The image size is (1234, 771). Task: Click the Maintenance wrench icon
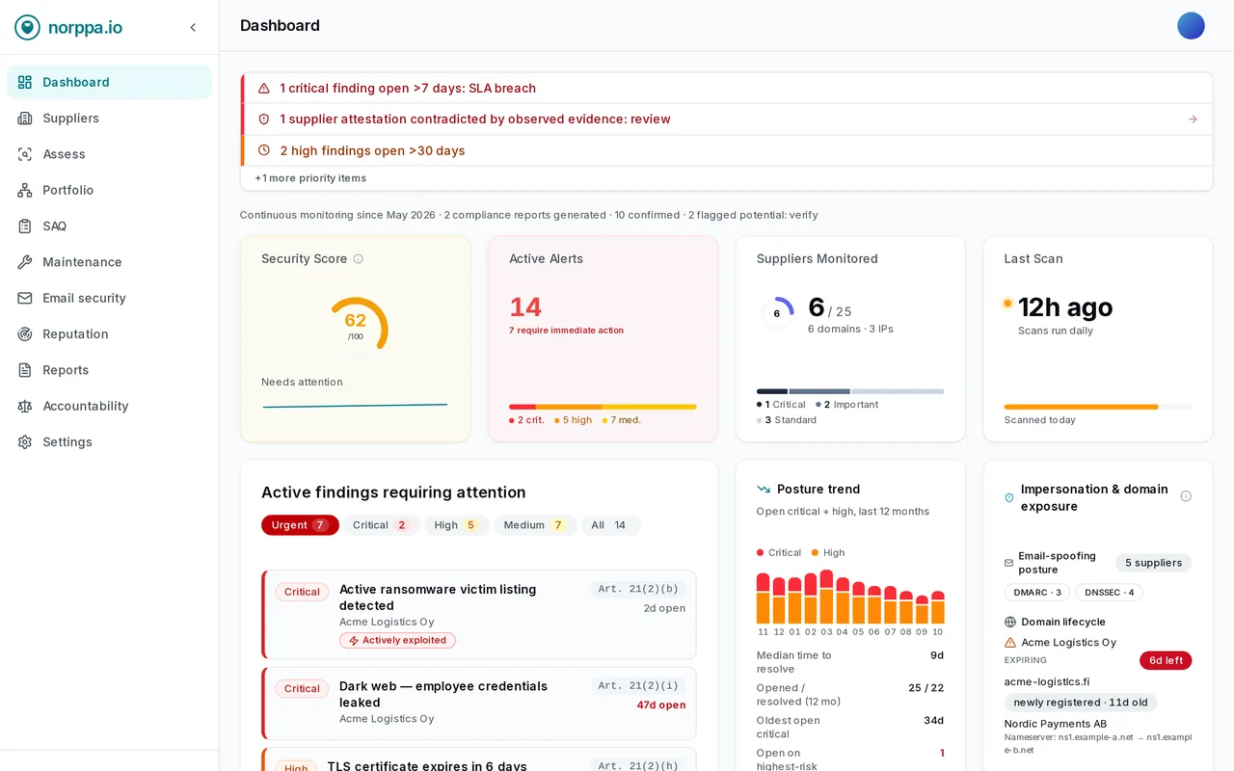(x=25, y=262)
